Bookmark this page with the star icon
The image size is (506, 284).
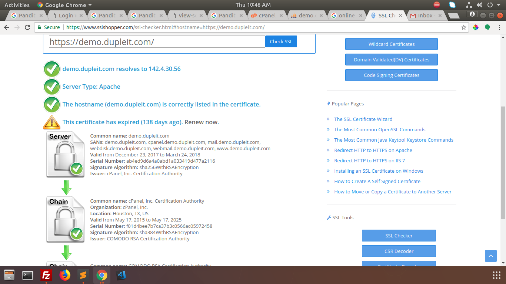pos(463,27)
